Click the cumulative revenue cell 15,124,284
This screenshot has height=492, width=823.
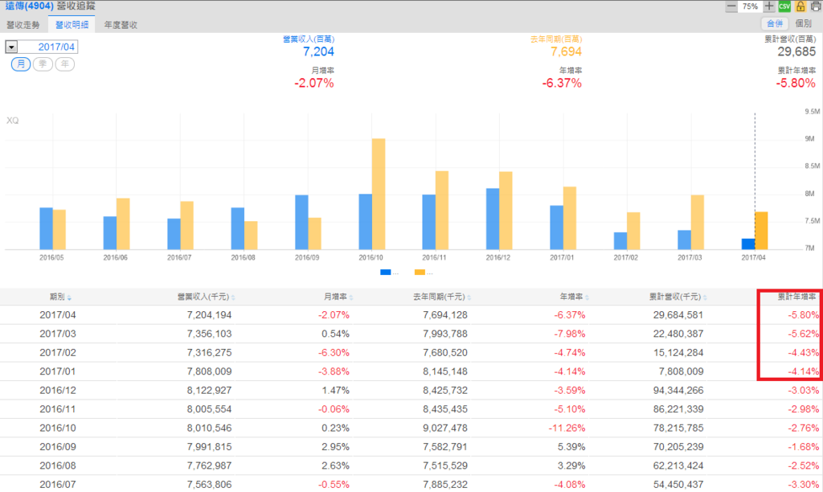click(x=678, y=353)
